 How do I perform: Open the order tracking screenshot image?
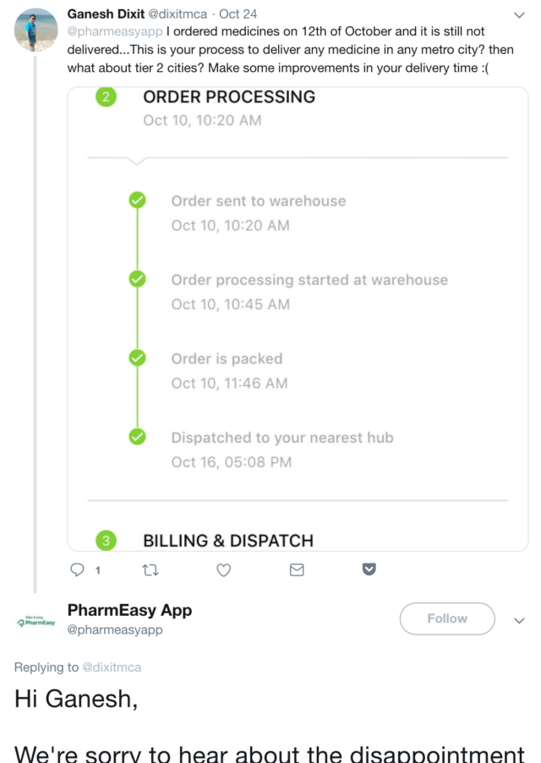pyautogui.click(x=298, y=319)
